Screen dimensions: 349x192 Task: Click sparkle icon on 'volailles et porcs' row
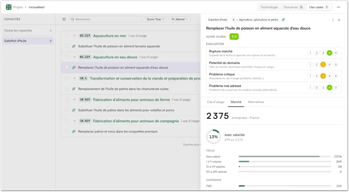(74, 110)
